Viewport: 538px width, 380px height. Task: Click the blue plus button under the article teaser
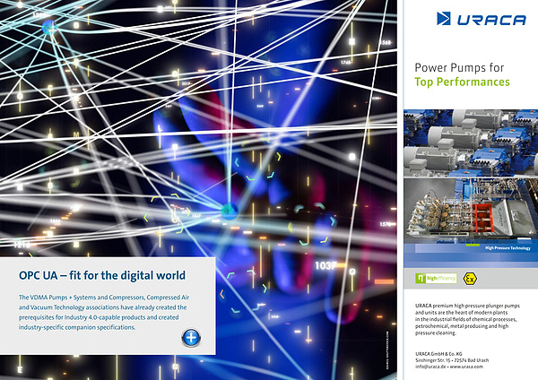[x=191, y=338]
